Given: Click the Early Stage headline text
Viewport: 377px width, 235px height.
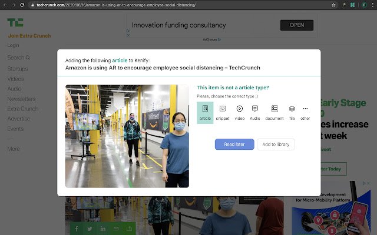Looking at the screenshot, I should (x=343, y=103).
